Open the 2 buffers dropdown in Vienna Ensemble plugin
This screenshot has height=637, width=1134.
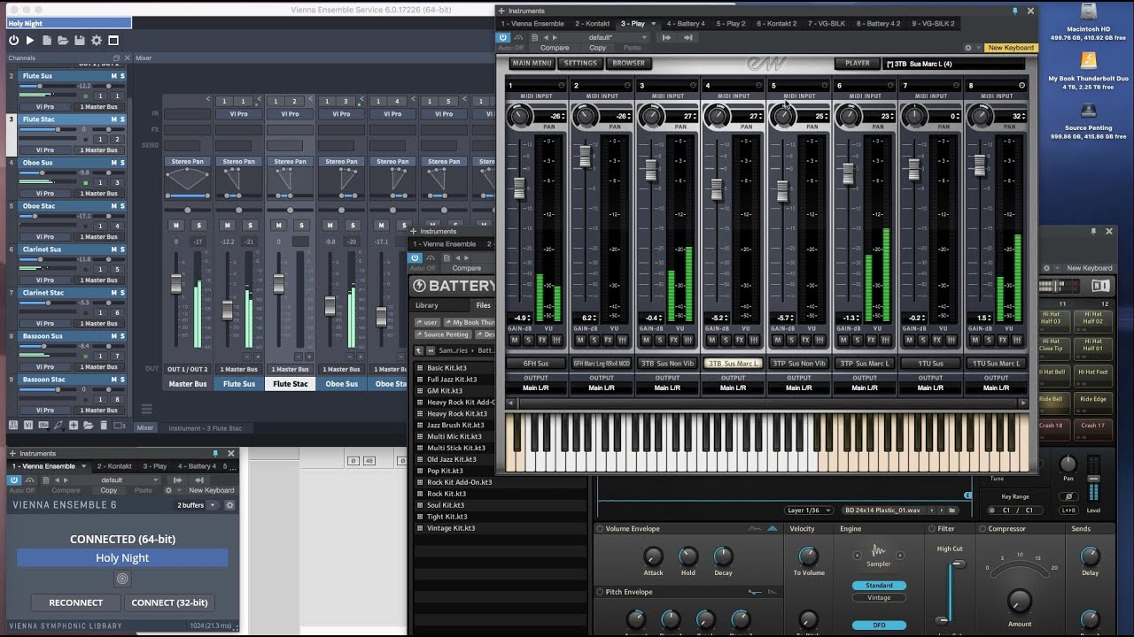[197, 504]
